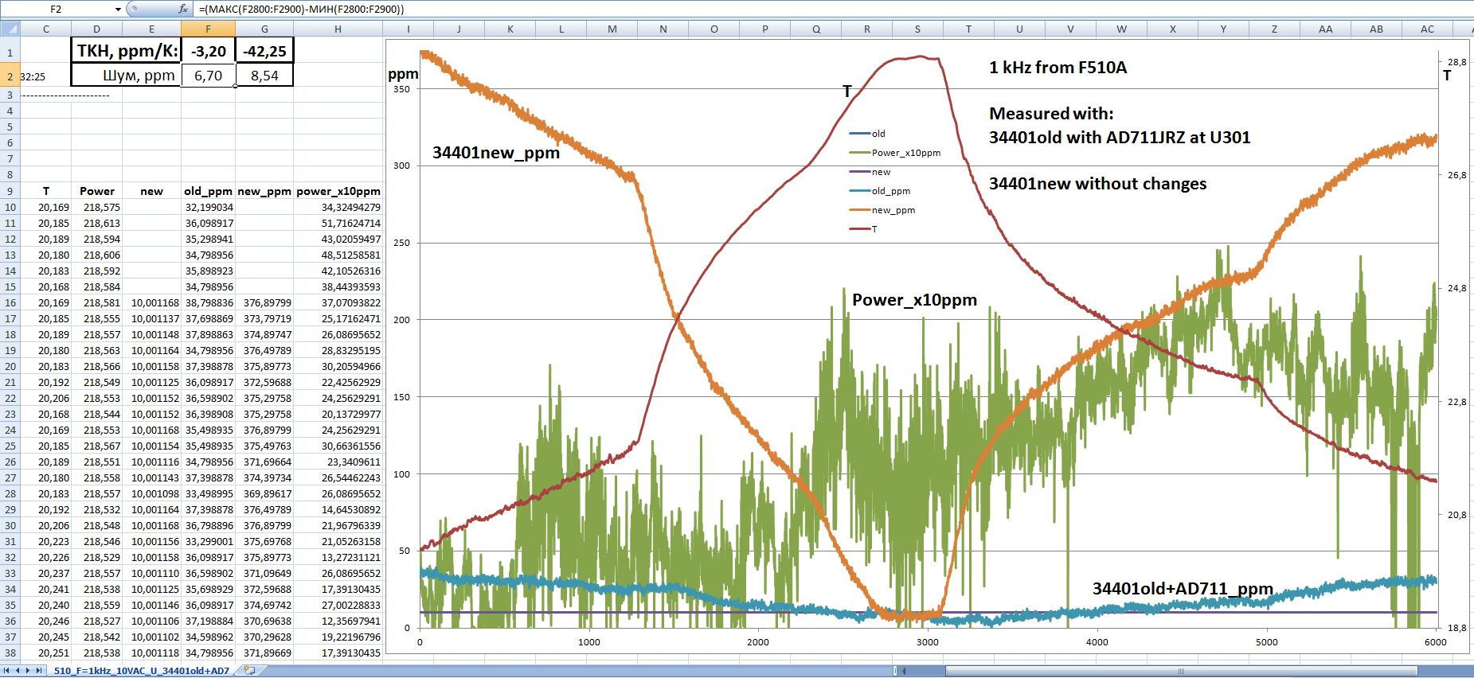This screenshot has height=678, width=1474.
Task: Click the '34401new_ppm' chart label
Action: (496, 153)
